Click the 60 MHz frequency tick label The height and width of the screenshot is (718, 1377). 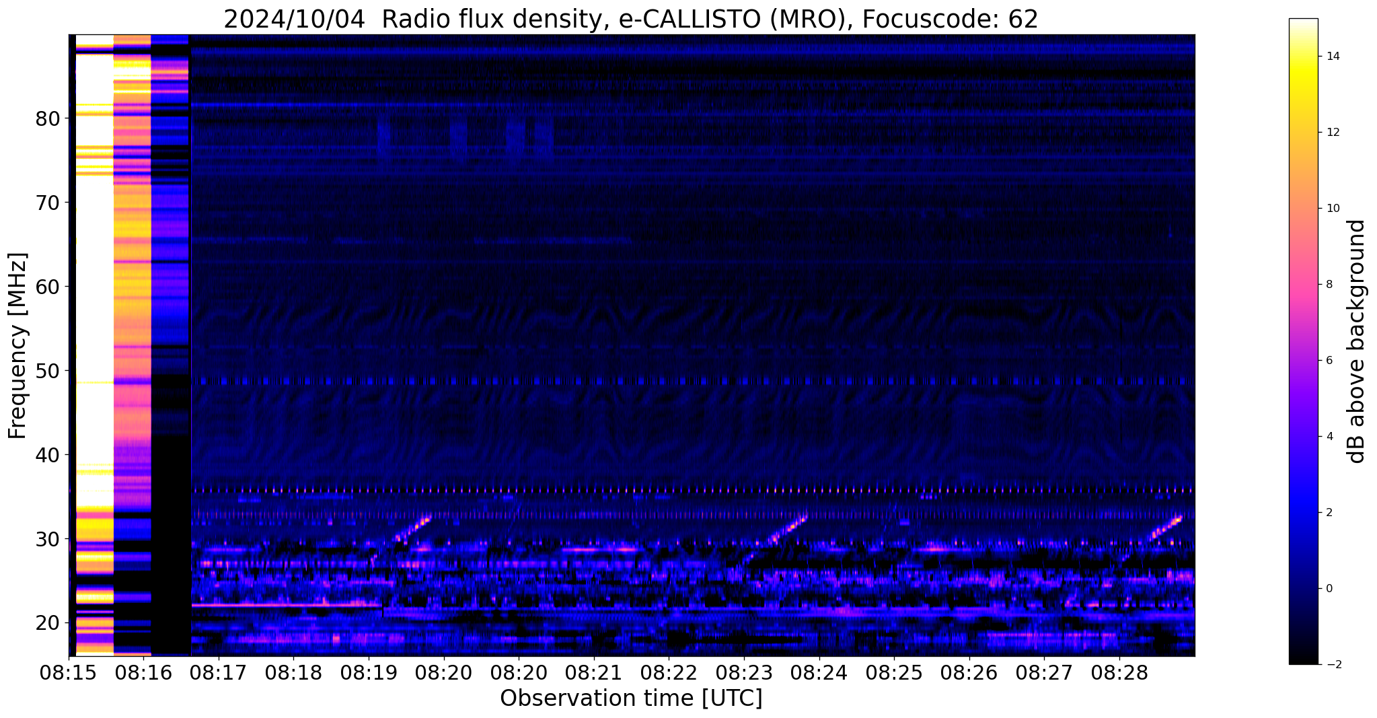[47, 287]
